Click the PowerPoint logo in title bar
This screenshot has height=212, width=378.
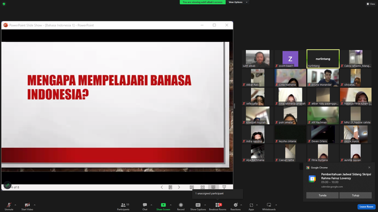(5, 25)
